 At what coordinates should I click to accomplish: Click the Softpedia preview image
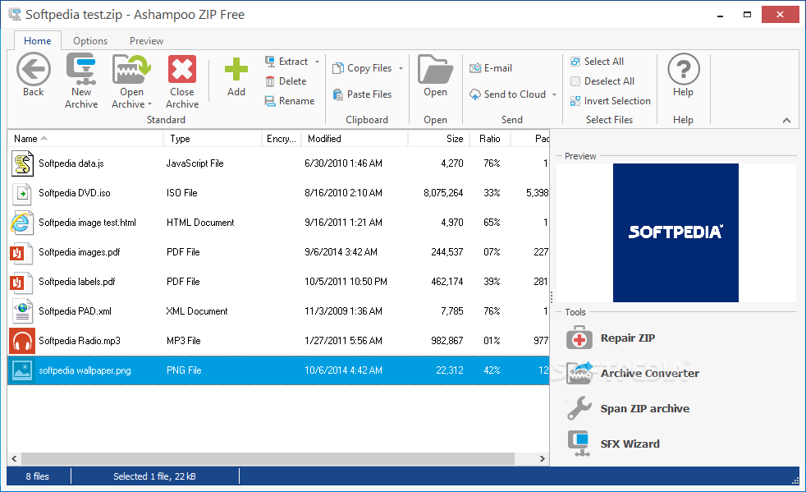point(675,232)
